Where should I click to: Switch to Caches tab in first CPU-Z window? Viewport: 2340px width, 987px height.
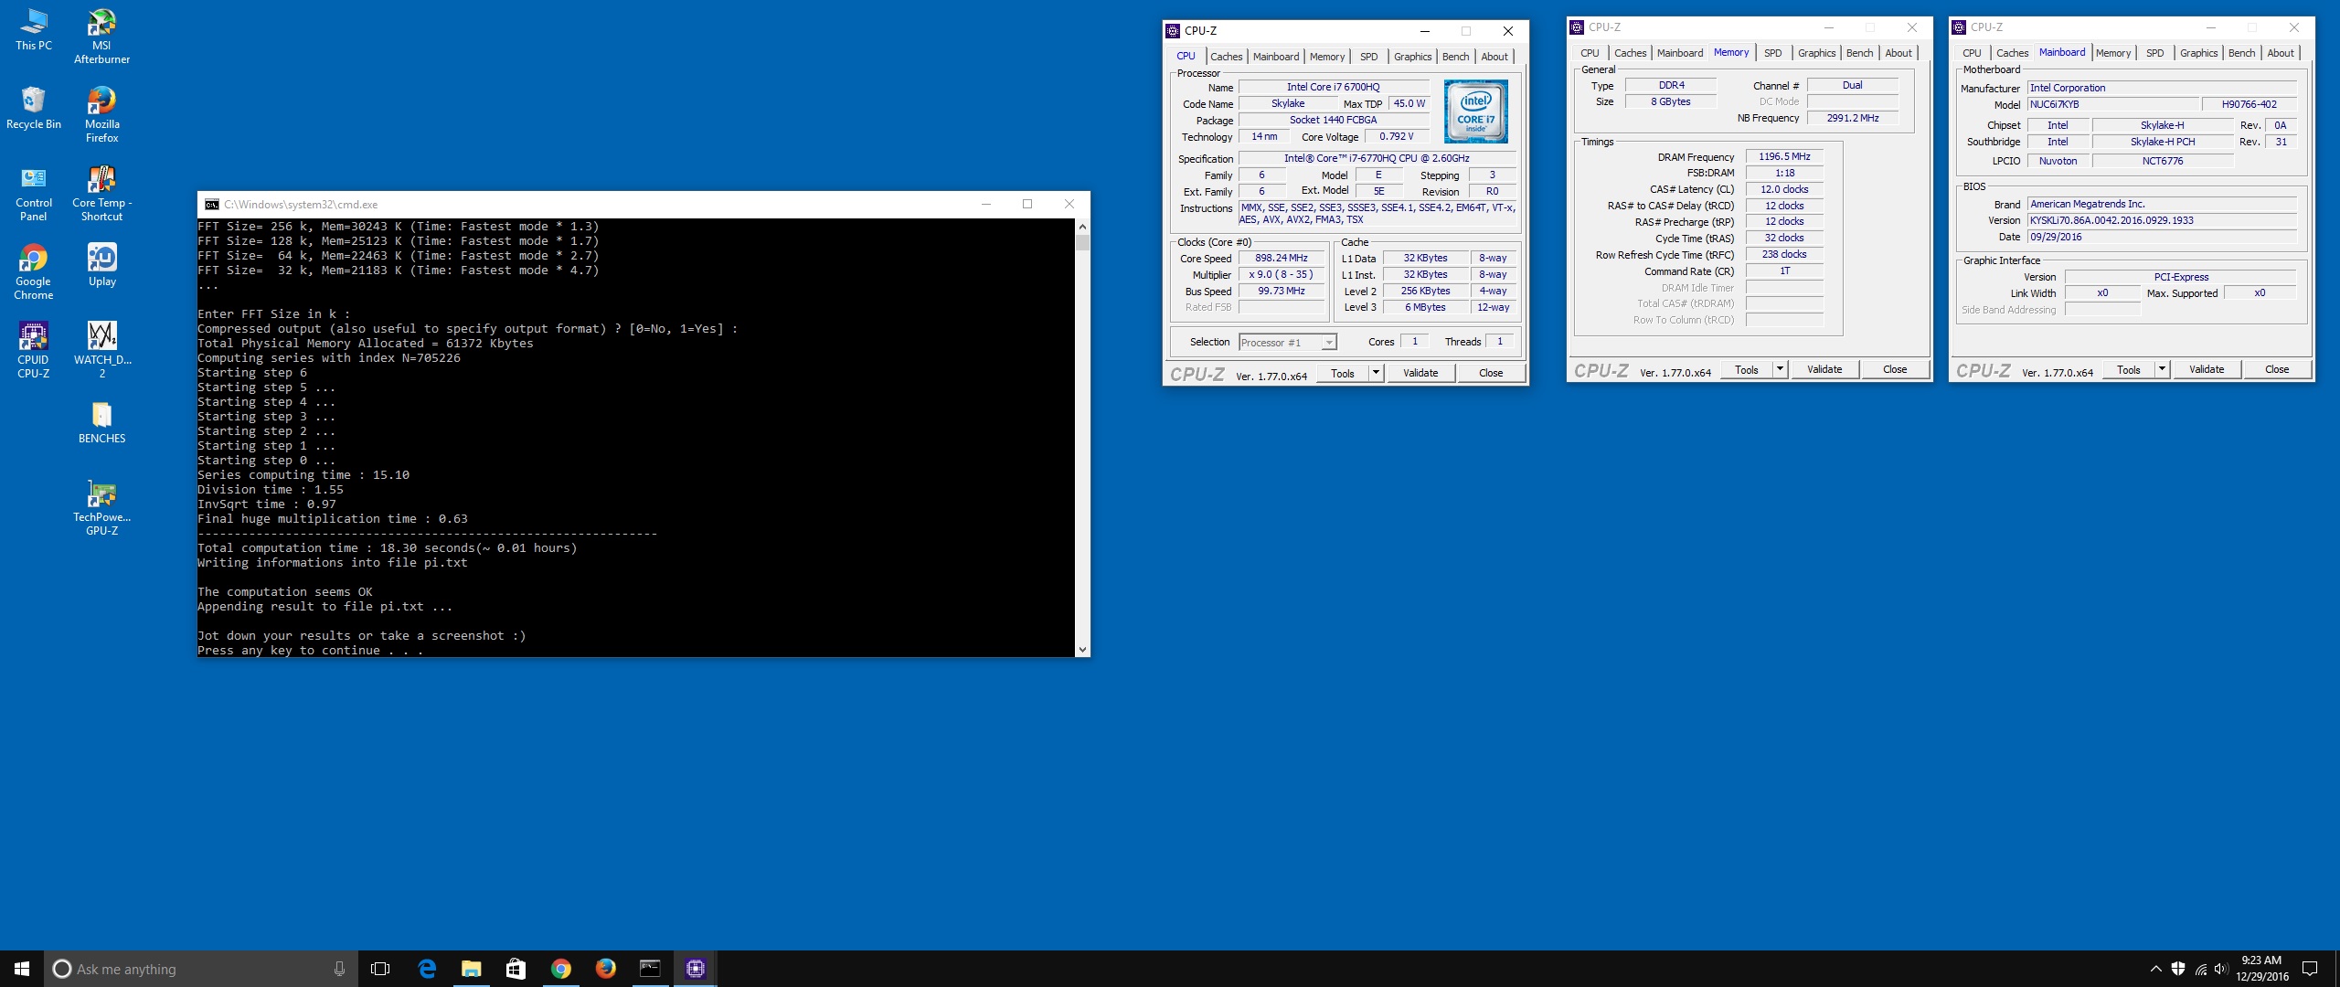point(1226,57)
